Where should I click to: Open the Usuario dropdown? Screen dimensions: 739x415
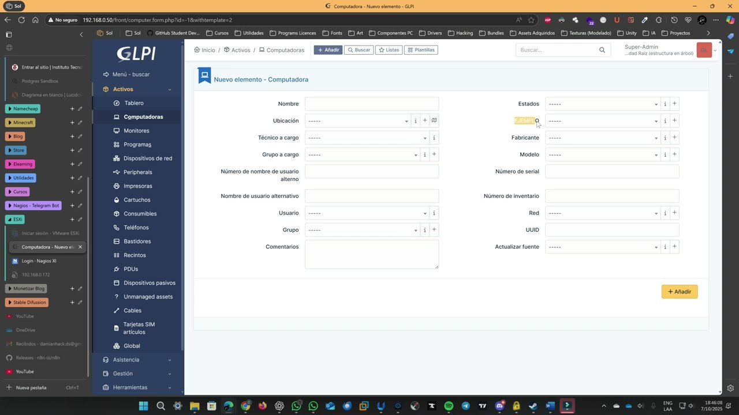(367, 213)
